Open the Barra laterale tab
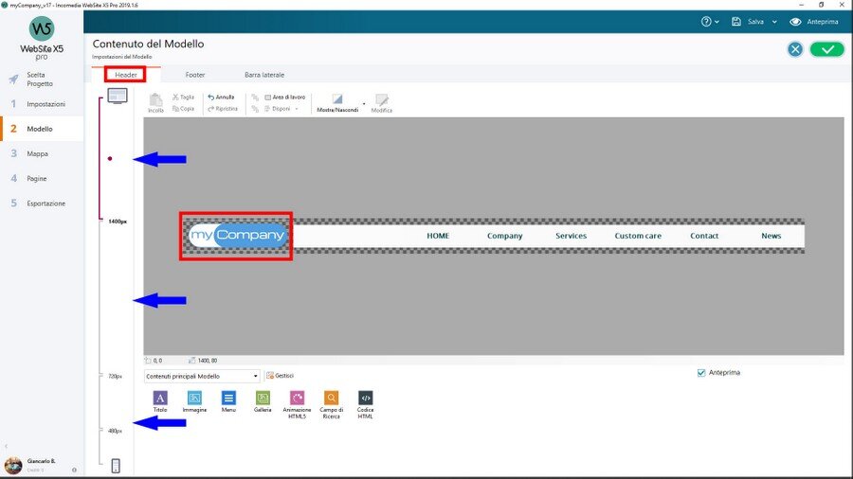853x479 pixels. pos(264,74)
